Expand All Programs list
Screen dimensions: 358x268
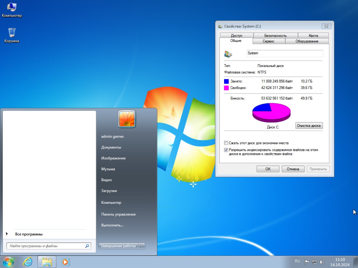pyautogui.click(x=29, y=234)
